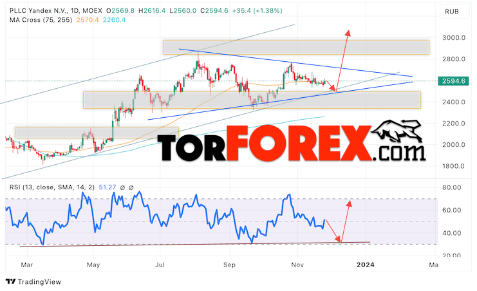Click the open value O2569.8

pos(120,11)
